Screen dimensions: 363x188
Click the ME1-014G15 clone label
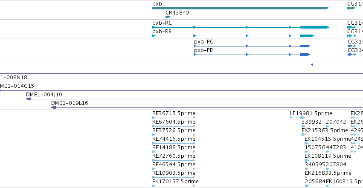coord(17,86)
